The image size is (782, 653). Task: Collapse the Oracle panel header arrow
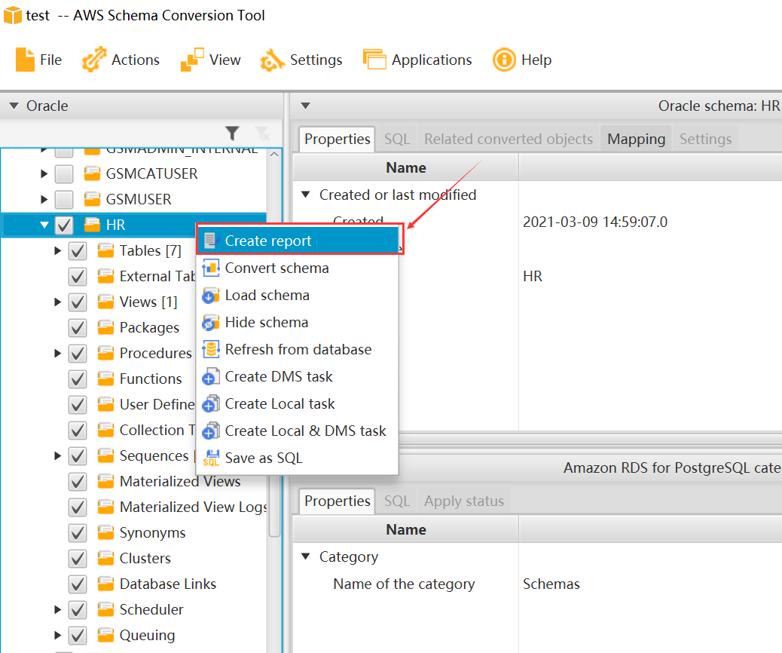14,106
